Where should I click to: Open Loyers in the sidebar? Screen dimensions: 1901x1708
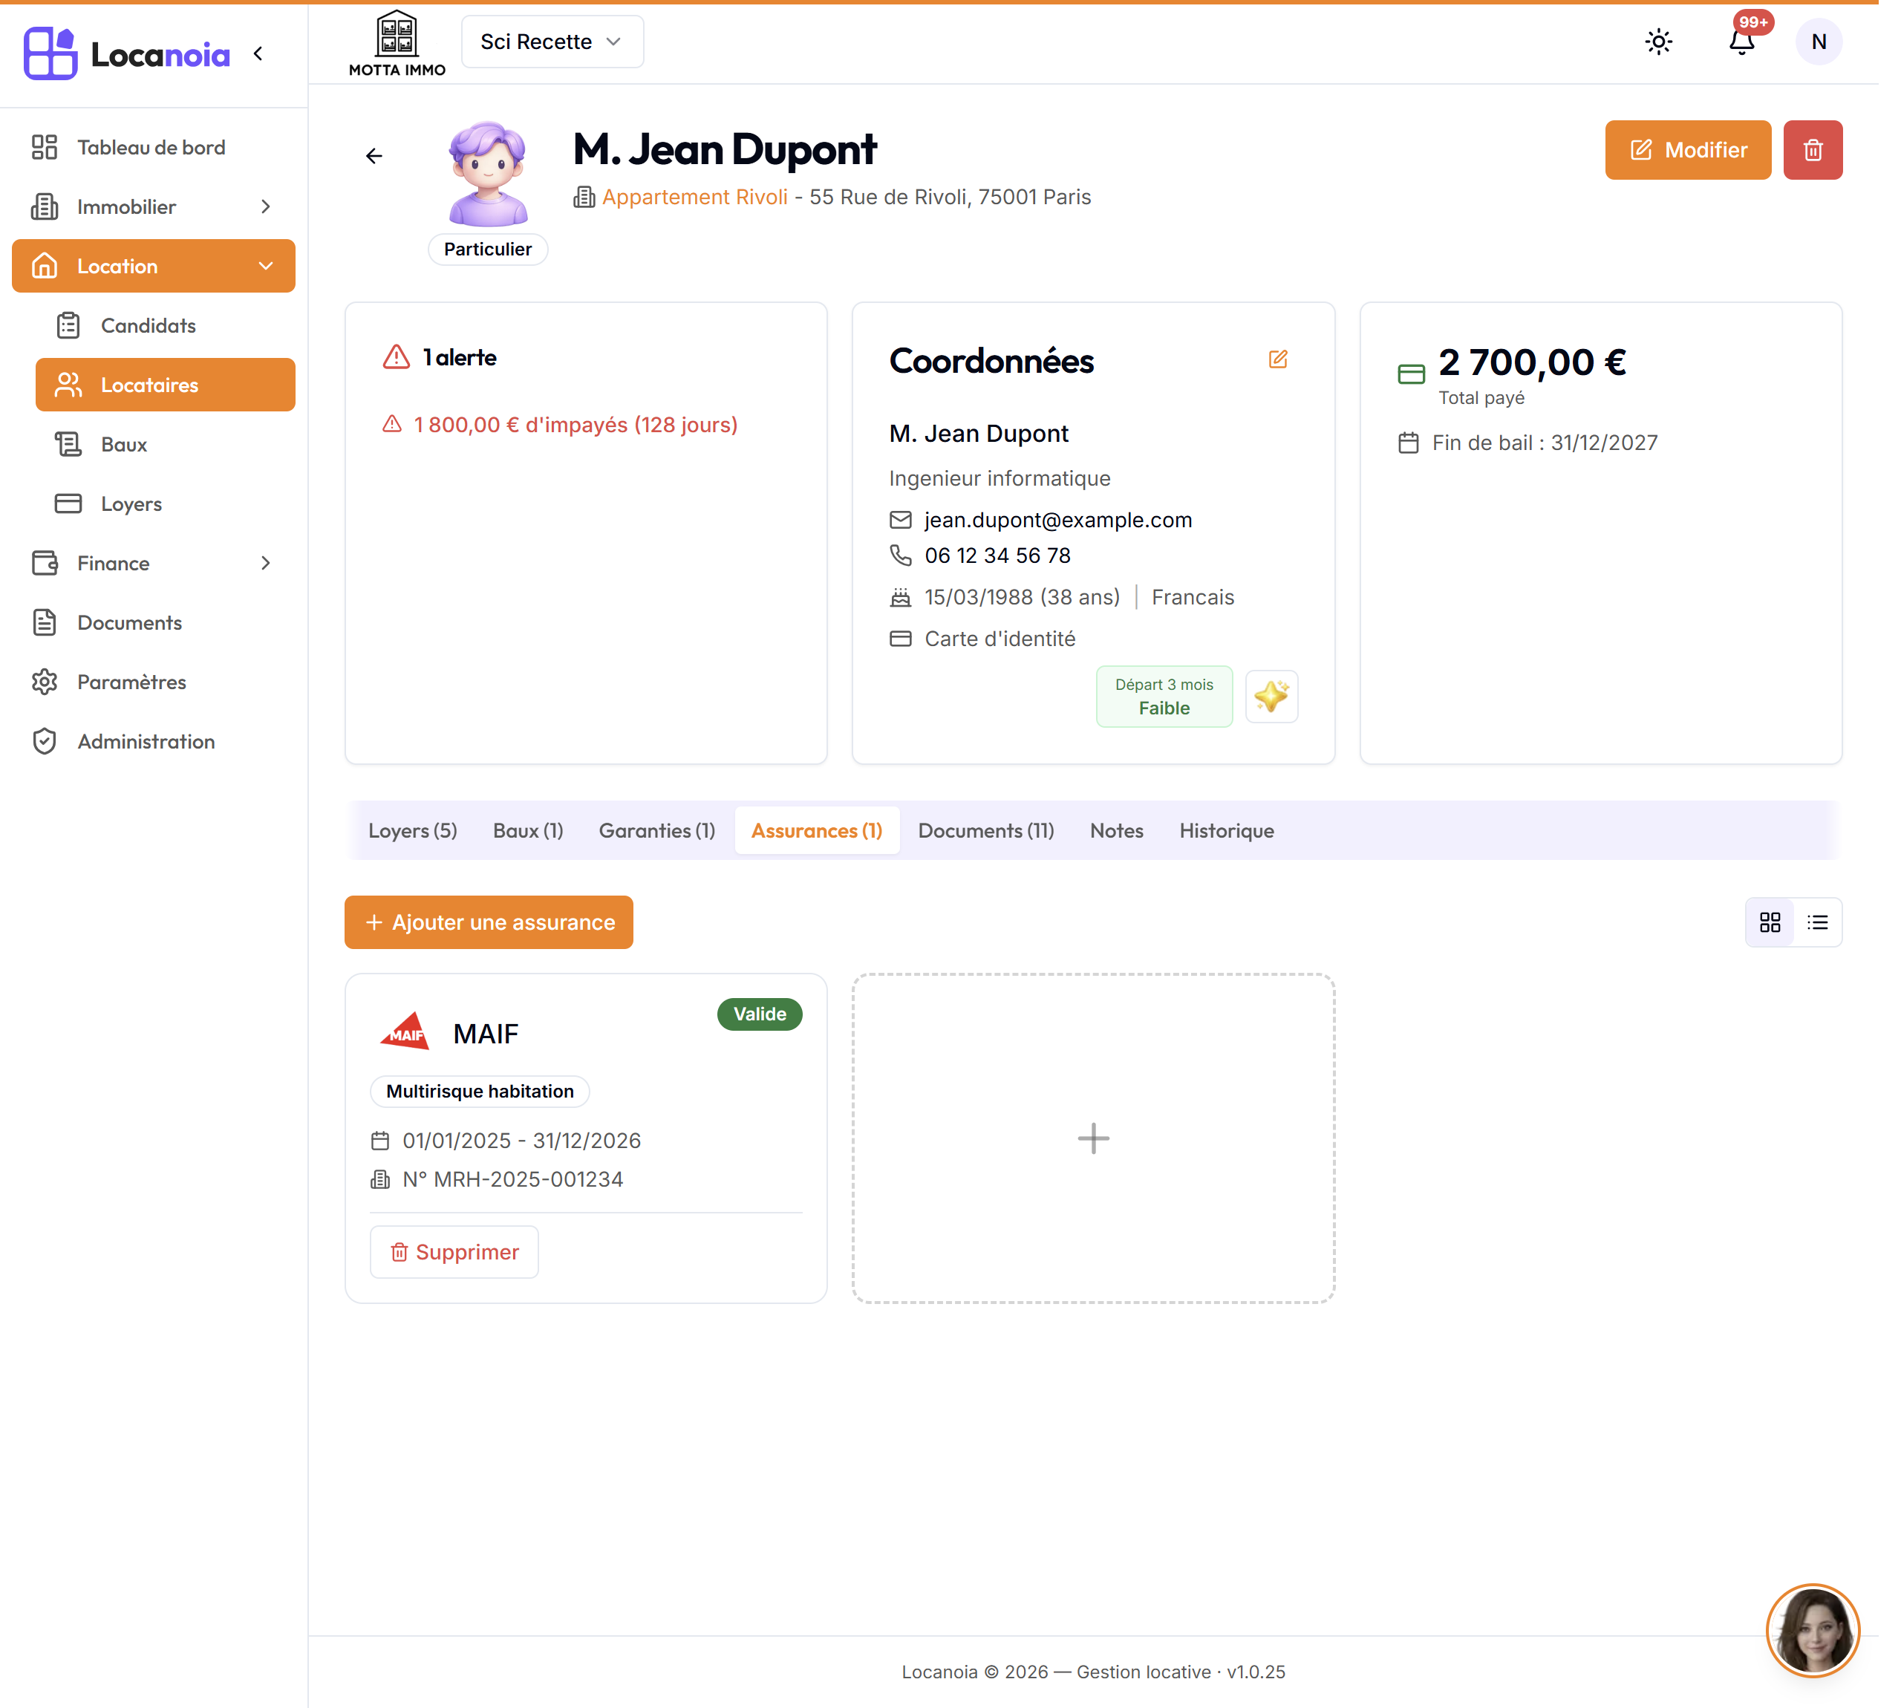click(x=165, y=504)
